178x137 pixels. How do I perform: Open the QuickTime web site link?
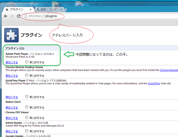coord(154,83)
